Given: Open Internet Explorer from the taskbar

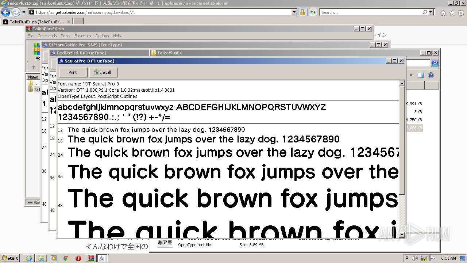Looking at the screenshot, I should [29, 258].
